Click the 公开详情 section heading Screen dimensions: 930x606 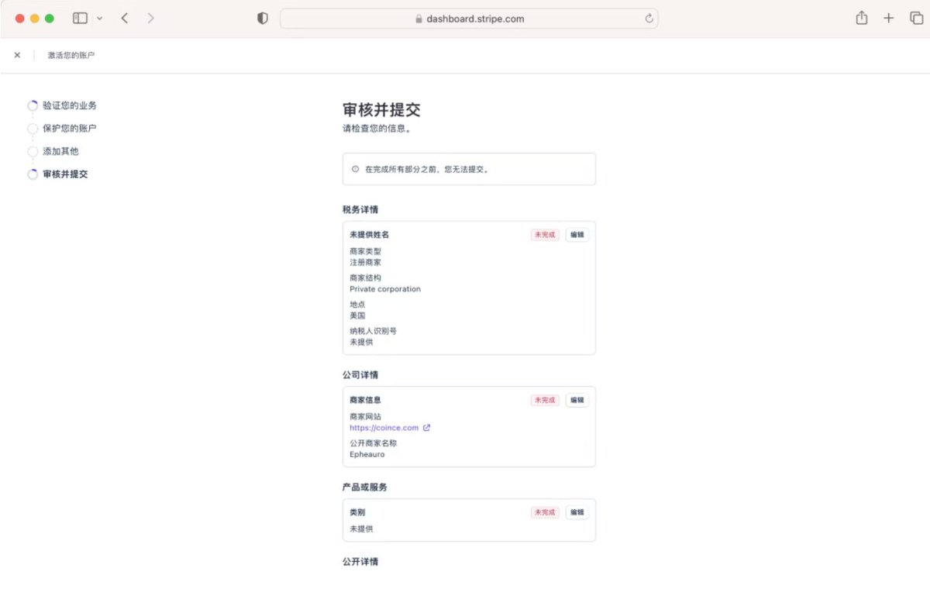pos(360,561)
